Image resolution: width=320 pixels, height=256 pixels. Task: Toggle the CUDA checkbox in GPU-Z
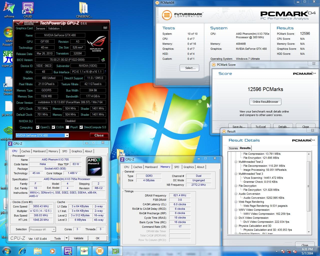point(53,127)
